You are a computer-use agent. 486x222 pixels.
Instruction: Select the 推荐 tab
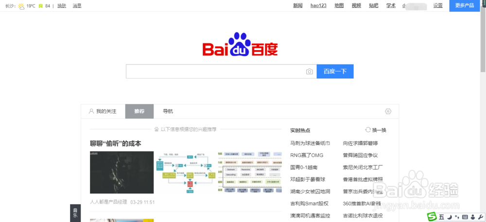(x=139, y=111)
